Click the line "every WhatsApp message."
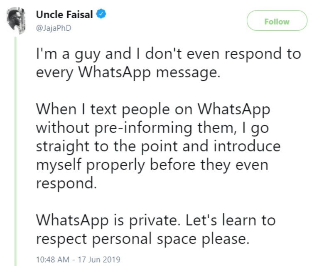This screenshot has height=266, width=319. (x=128, y=73)
